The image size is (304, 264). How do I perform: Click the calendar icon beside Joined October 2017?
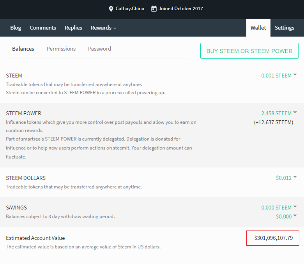tap(154, 9)
